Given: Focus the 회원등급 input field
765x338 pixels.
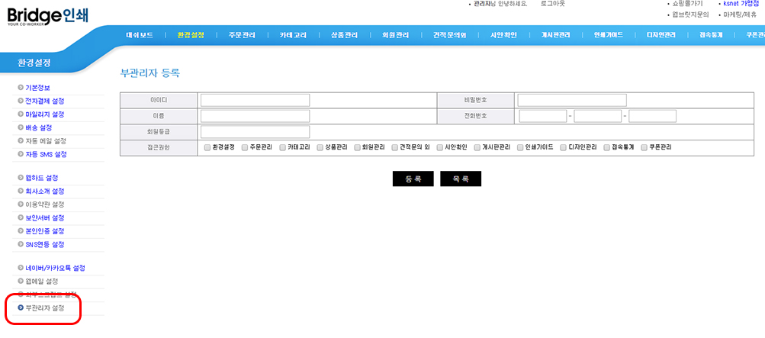Looking at the screenshot, I should pyautogui.click(x=256, y=132).
